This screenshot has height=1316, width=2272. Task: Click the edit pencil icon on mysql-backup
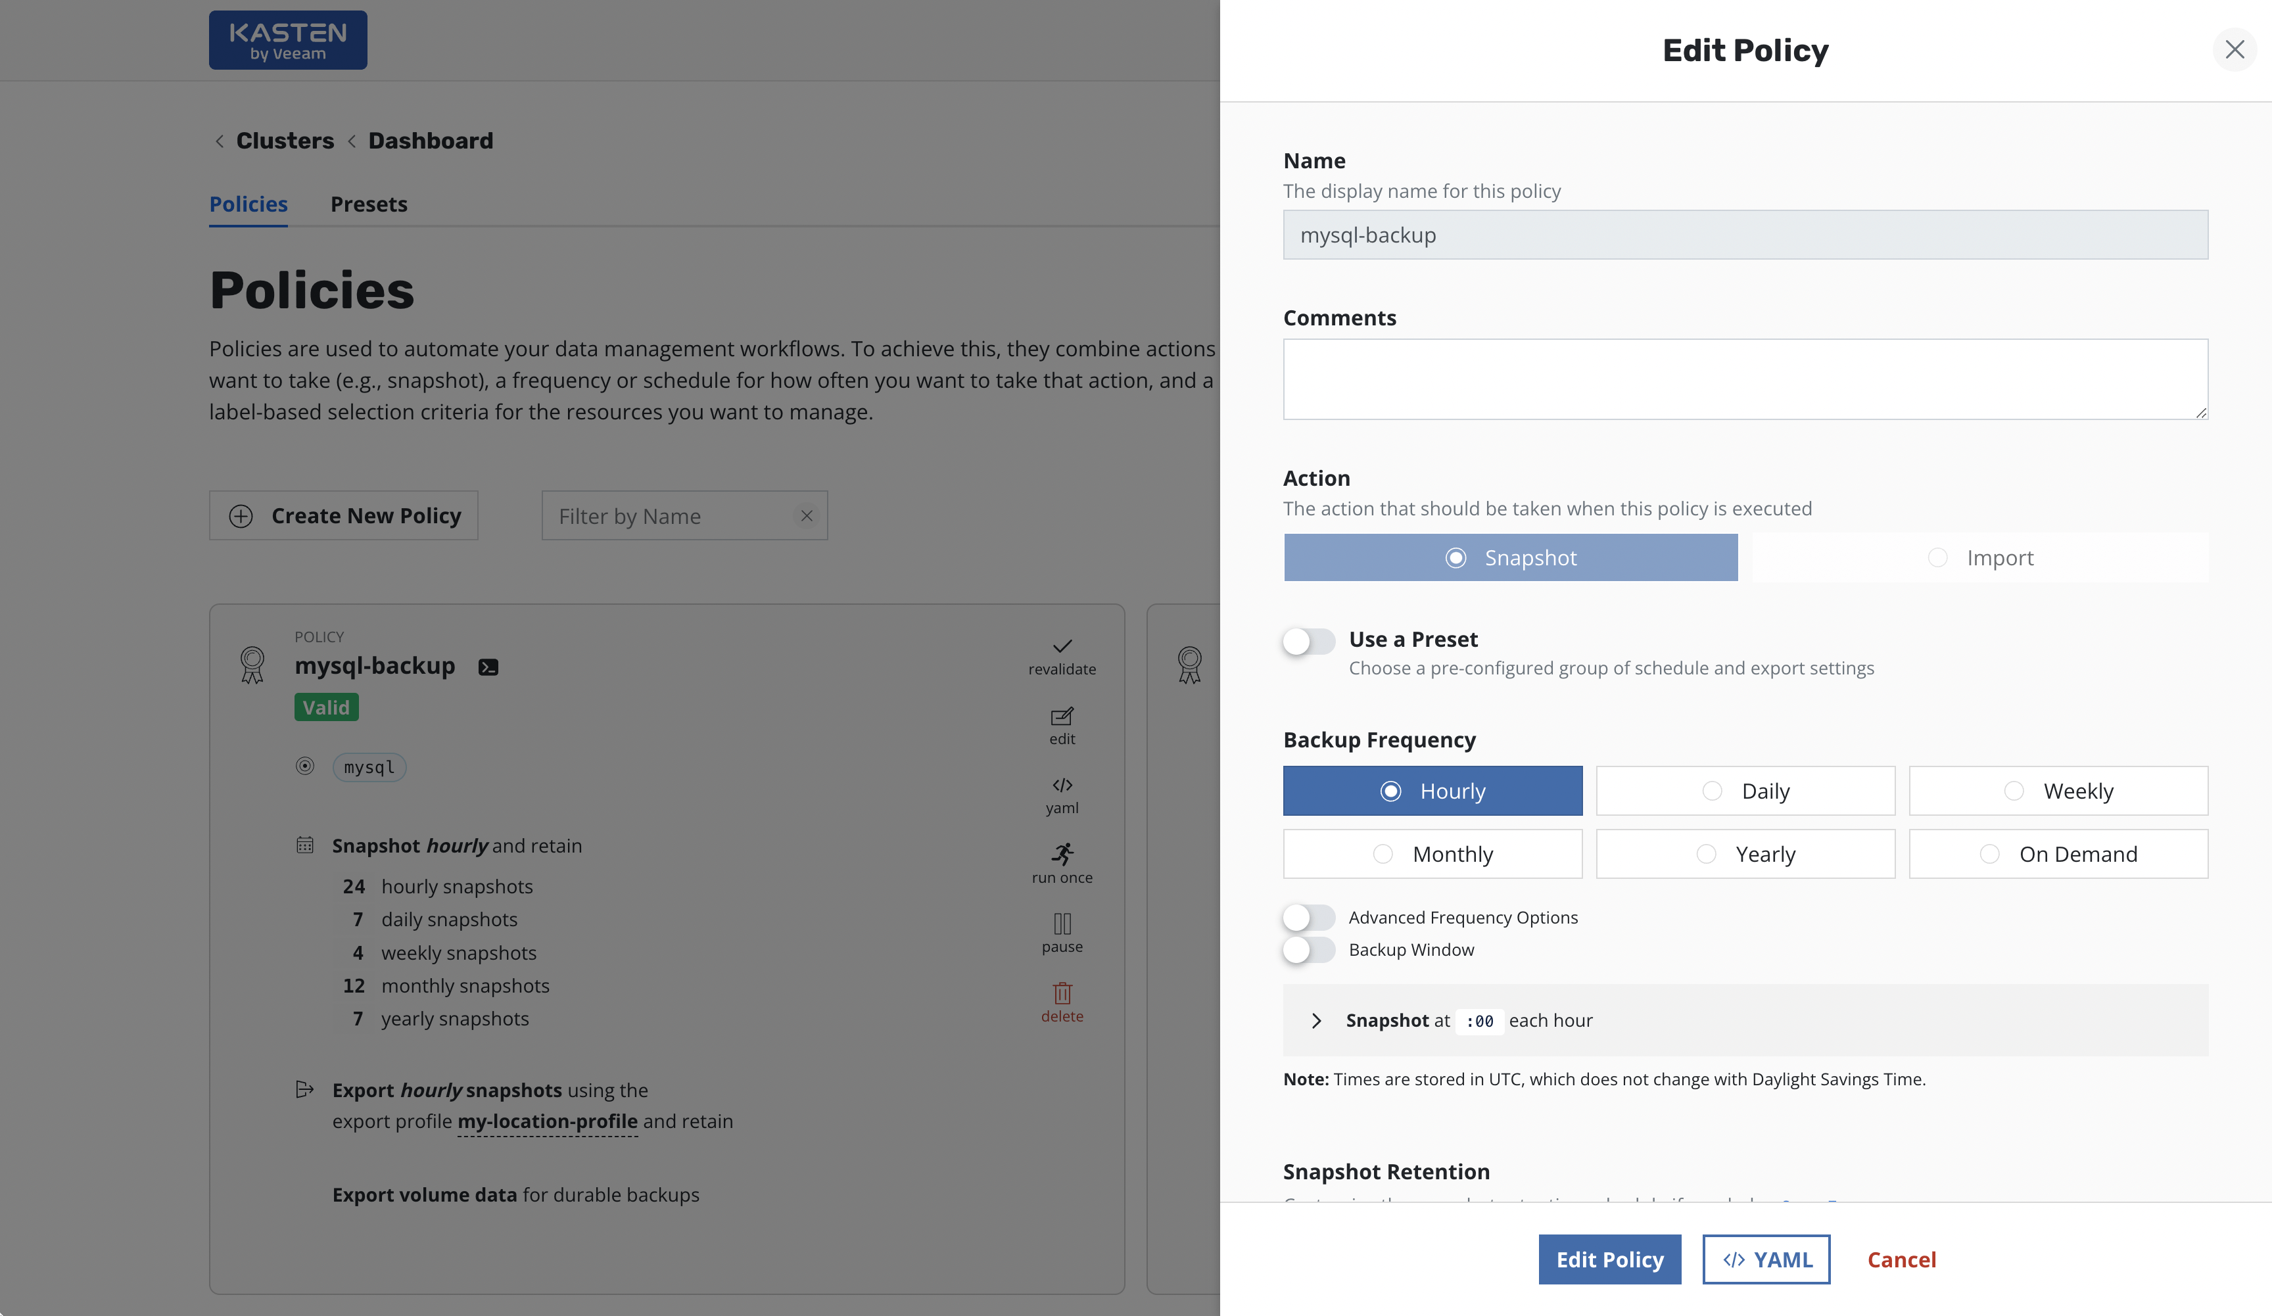(x=1062, y=717)
